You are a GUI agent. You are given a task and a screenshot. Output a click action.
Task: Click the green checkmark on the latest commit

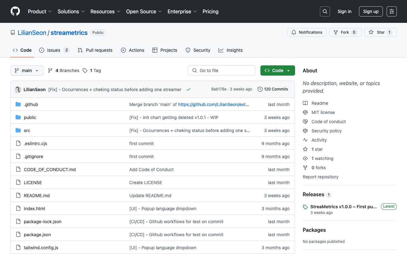[189, 89]
